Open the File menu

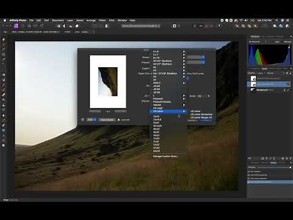coord(31,20)
